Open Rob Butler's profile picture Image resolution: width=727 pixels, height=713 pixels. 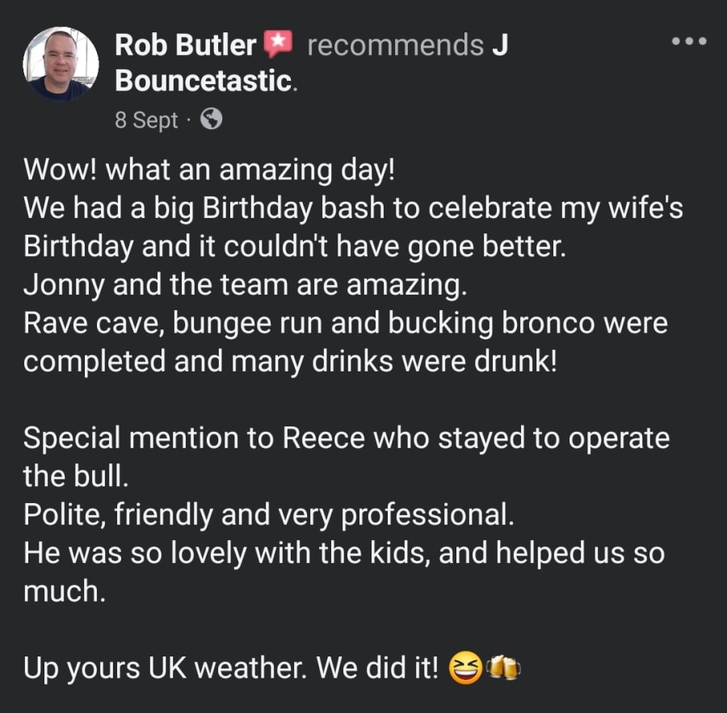[61, 64]
